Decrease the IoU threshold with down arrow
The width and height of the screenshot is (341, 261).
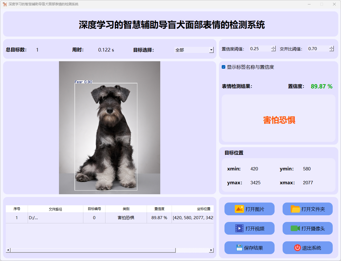332,50
